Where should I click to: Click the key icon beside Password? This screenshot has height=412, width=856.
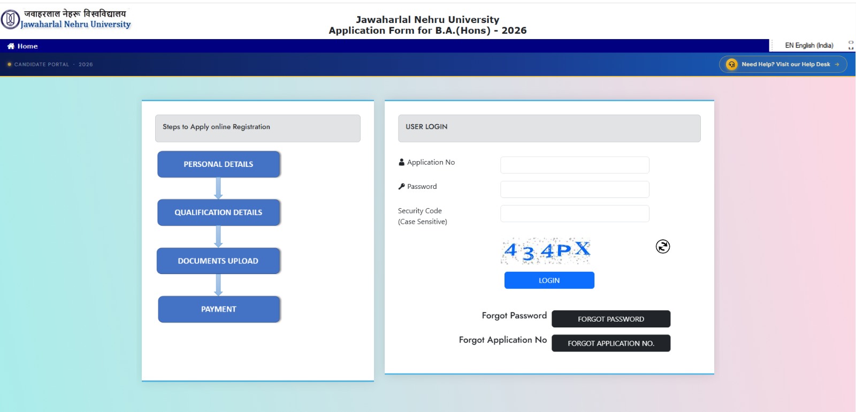tap(402, 186)
